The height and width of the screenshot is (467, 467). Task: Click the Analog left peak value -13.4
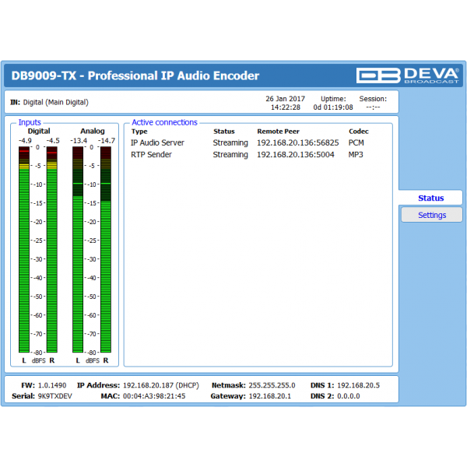click(79, 141)
